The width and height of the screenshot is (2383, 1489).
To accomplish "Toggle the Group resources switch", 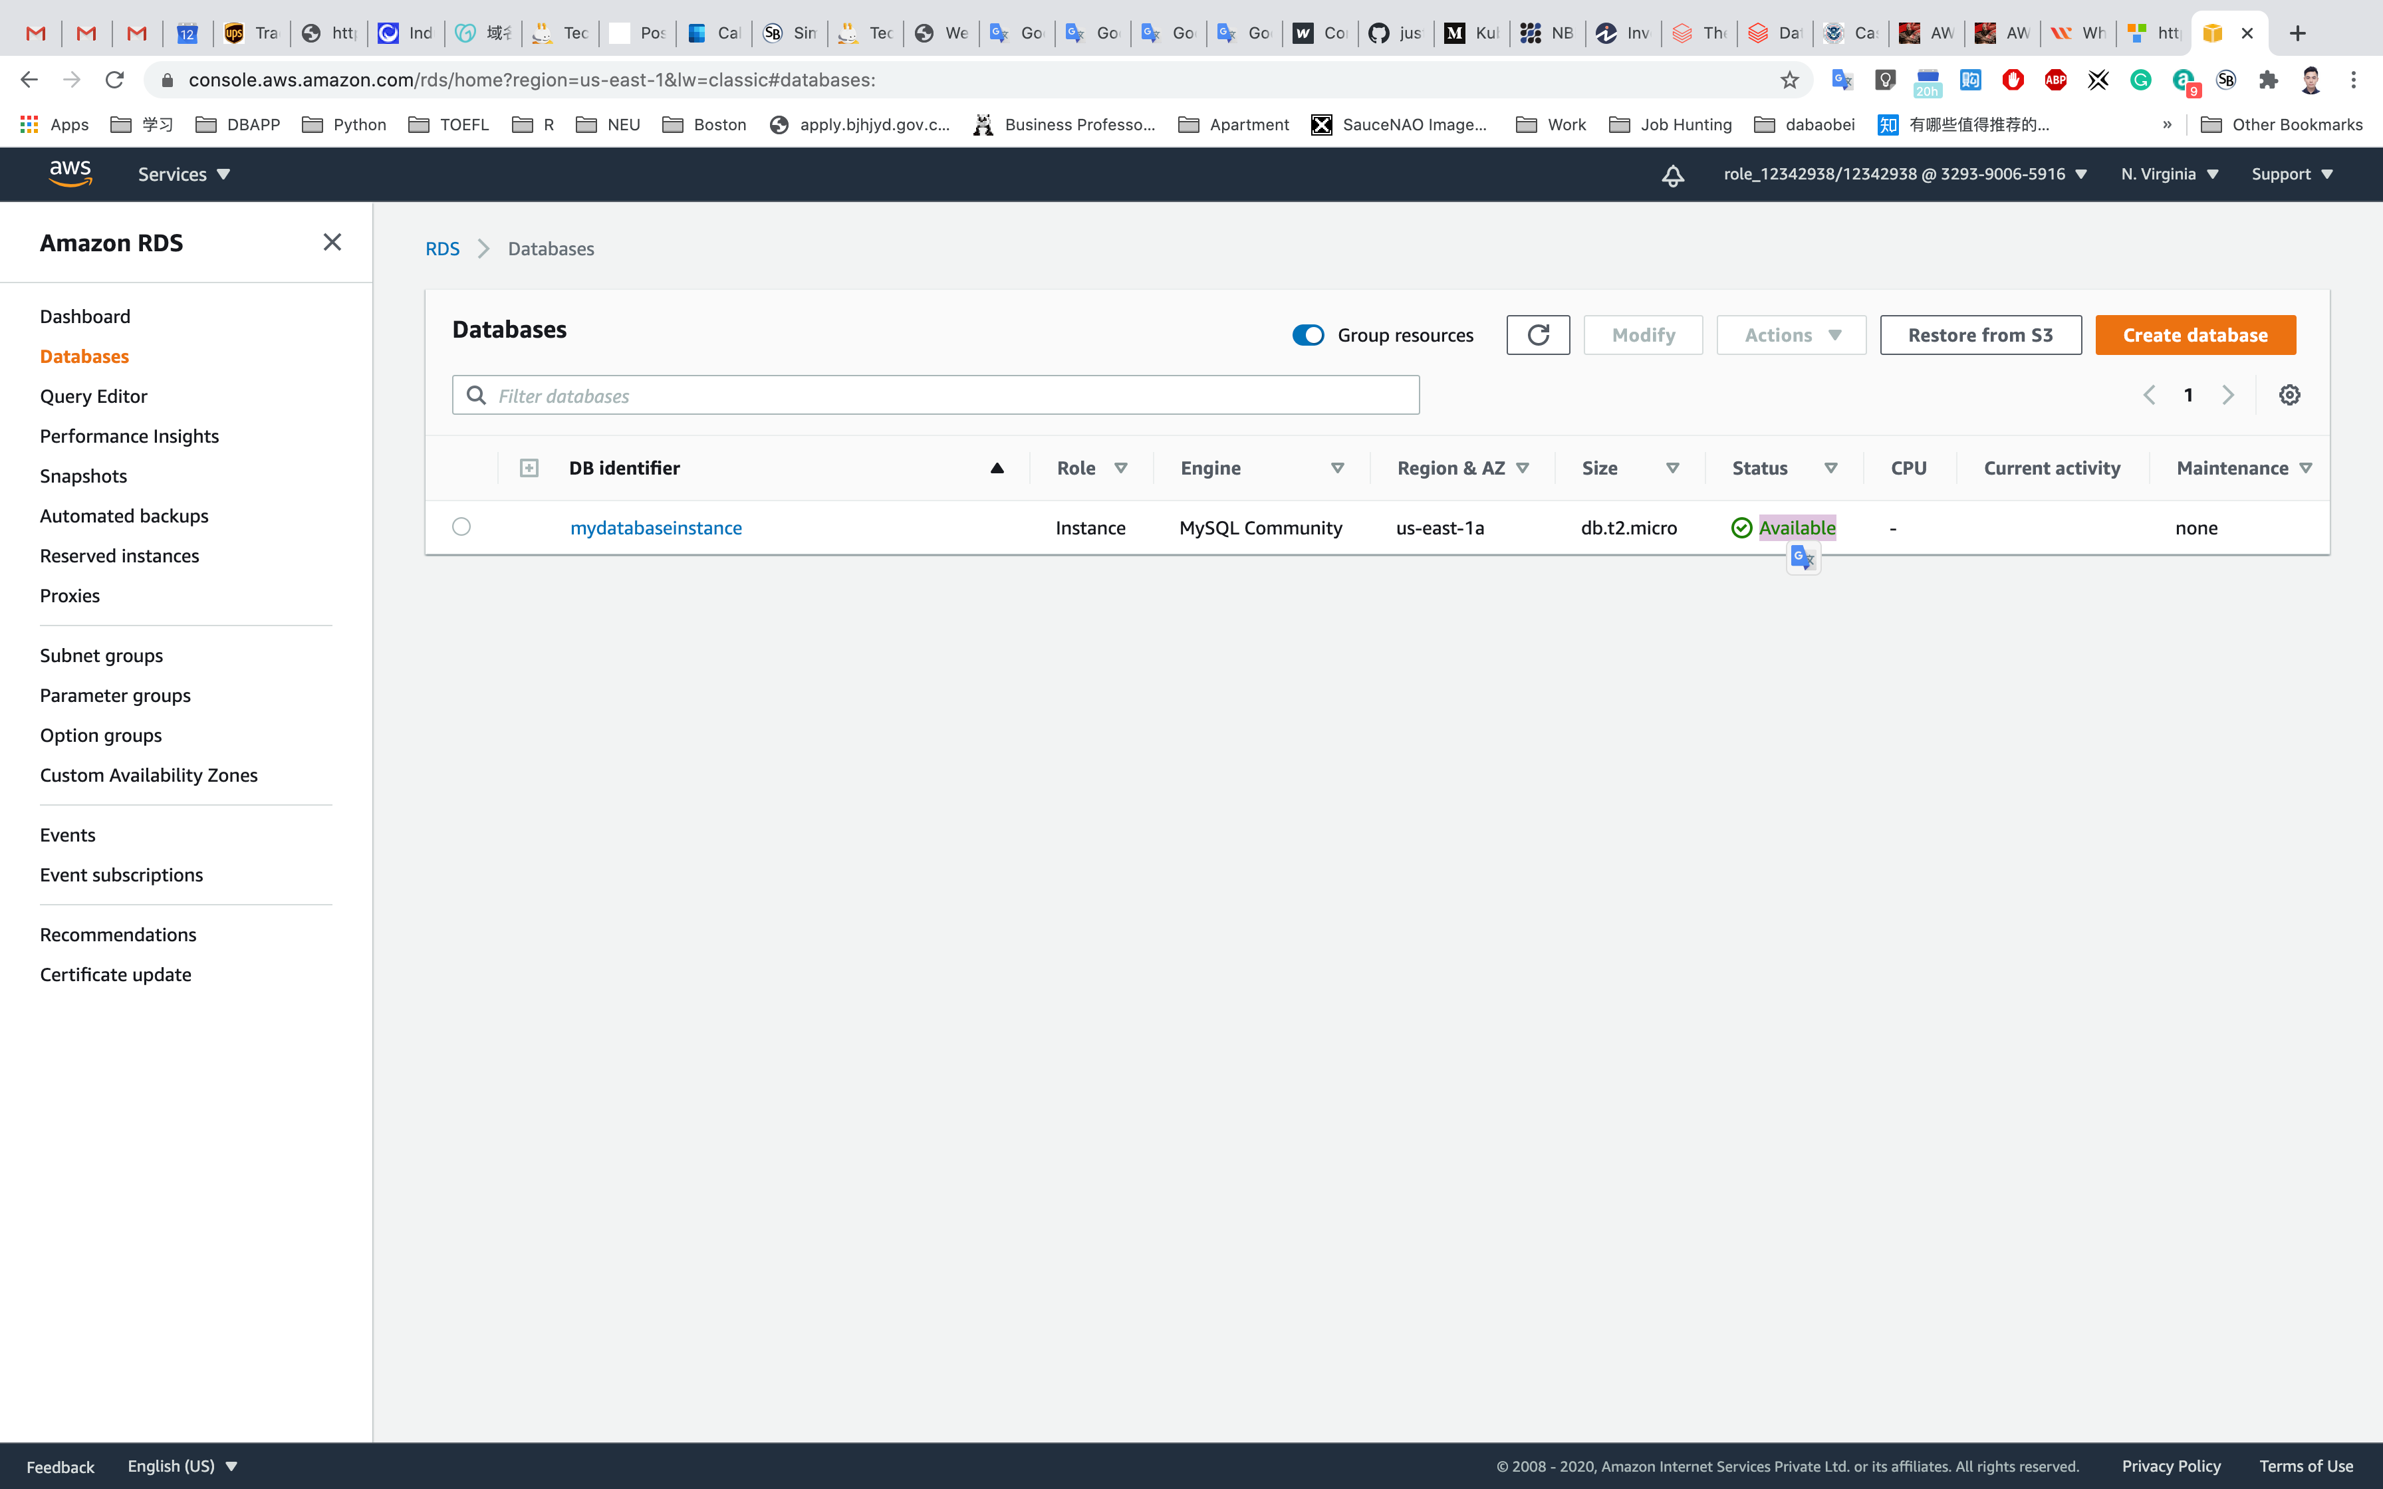I will 1308,335.
